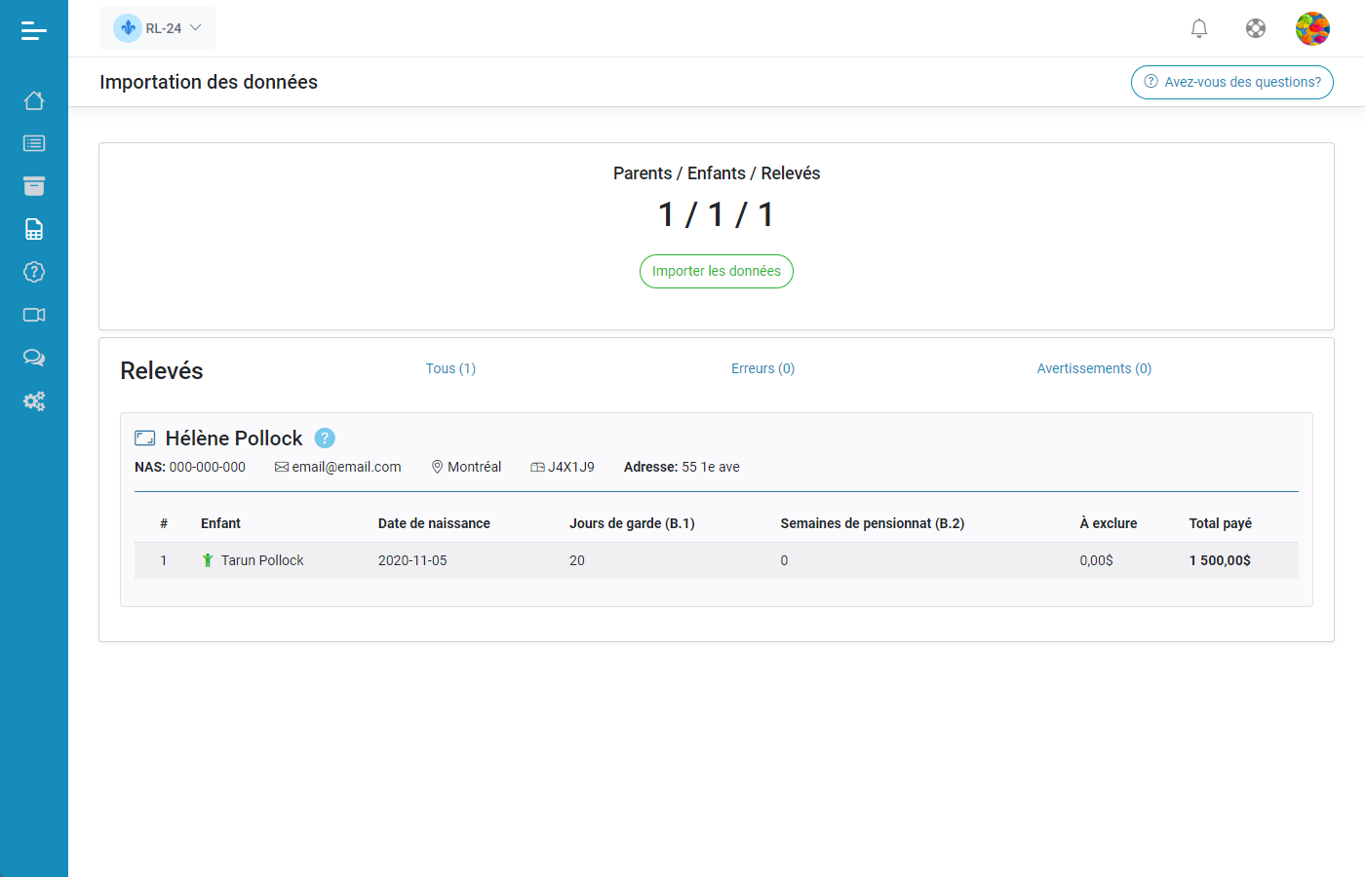Image resolution: width=1365 pixels, height=877 pixels.
Task: Click the lifebuoy support icon
Action: click(1256, 28)
